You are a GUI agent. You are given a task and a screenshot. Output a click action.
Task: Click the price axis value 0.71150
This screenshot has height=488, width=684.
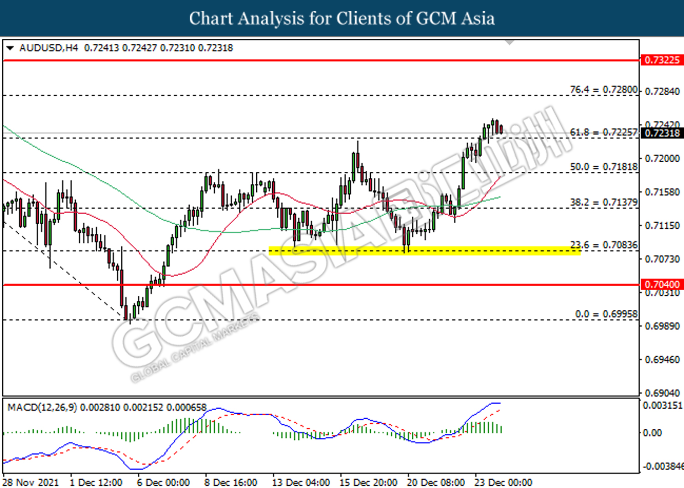point(662,226)
